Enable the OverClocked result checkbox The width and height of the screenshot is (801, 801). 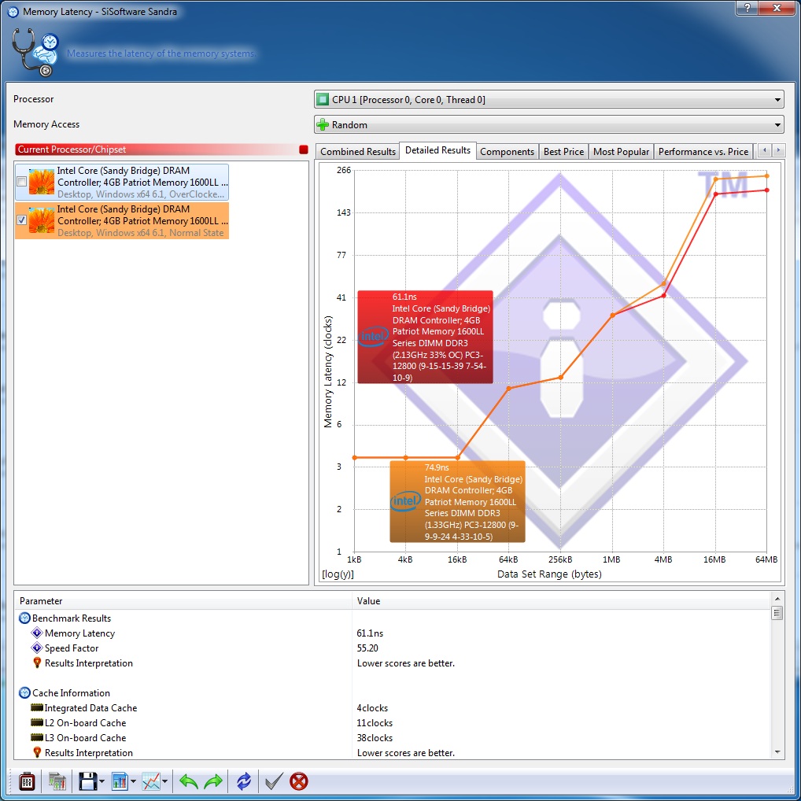coord(22,182)
